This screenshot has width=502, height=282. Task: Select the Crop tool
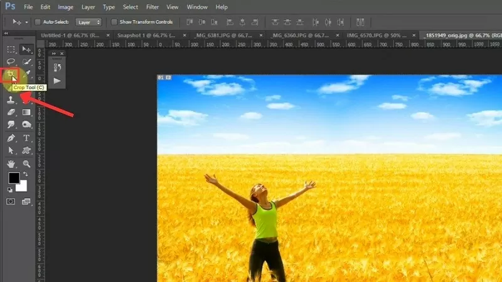point(11,75)
